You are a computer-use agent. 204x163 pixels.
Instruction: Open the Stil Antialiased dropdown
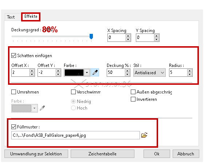pos(149,72)
